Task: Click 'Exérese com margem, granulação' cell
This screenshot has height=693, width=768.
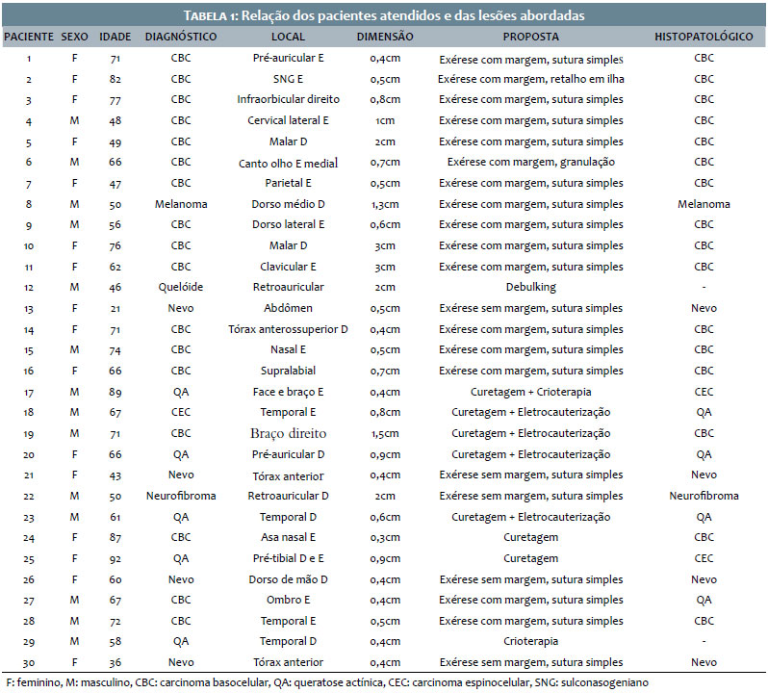Action: point(531,162)
